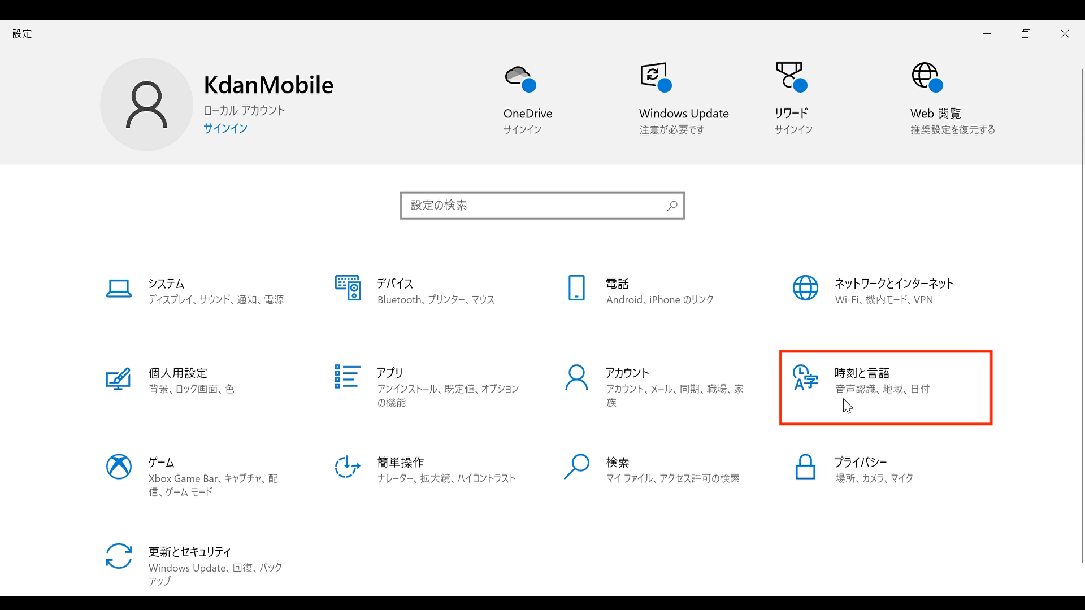Open the ゲーム Xbox icon
Image resolution: width=1085 pixels, height=610 pixels.
[x=119, y=467]
